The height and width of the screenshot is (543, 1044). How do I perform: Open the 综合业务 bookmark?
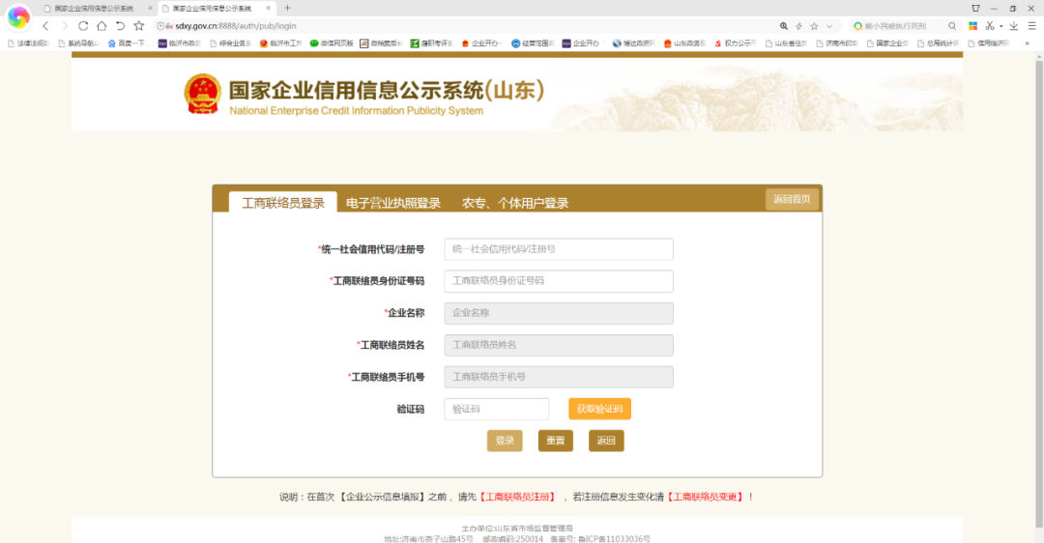[x=230, y=43]
